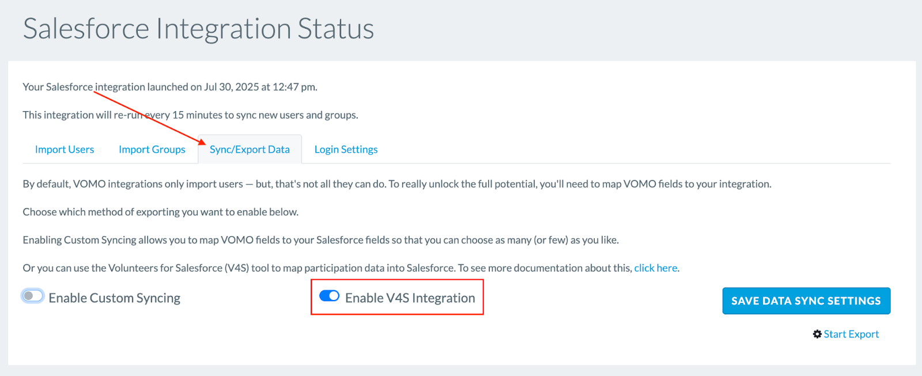
Task: Click the red arrow annotation tip
Action: click(x=204, y=143)
